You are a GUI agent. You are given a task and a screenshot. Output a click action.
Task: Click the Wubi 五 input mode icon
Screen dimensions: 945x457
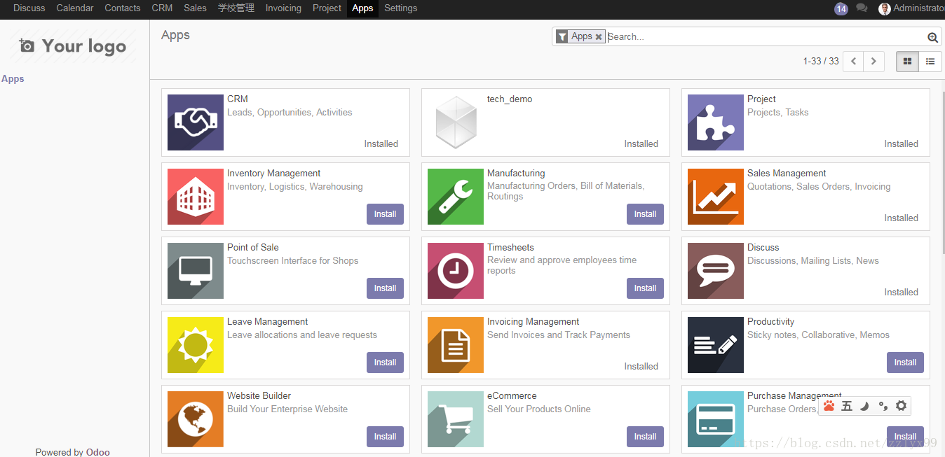(x=847, y=406)
